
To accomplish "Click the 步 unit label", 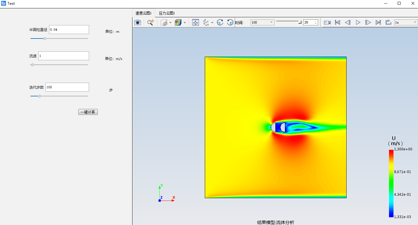I will click(111, 90).
